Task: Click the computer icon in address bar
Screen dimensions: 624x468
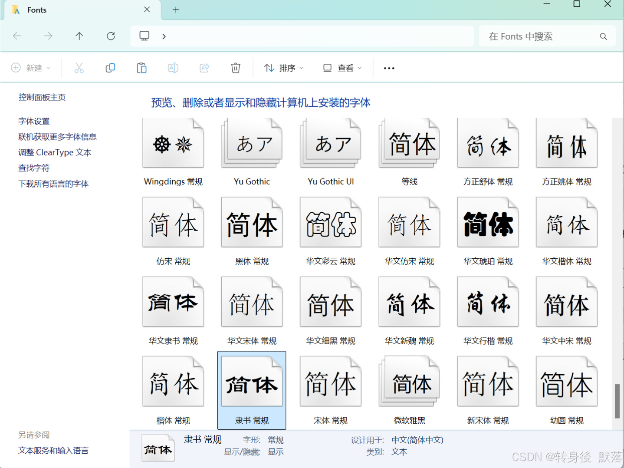Action: (145, 36)
